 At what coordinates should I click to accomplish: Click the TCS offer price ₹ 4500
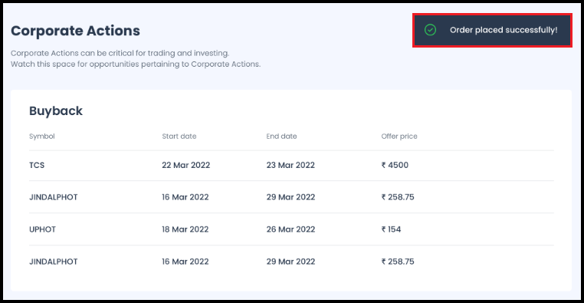click(x=395, y=165)
